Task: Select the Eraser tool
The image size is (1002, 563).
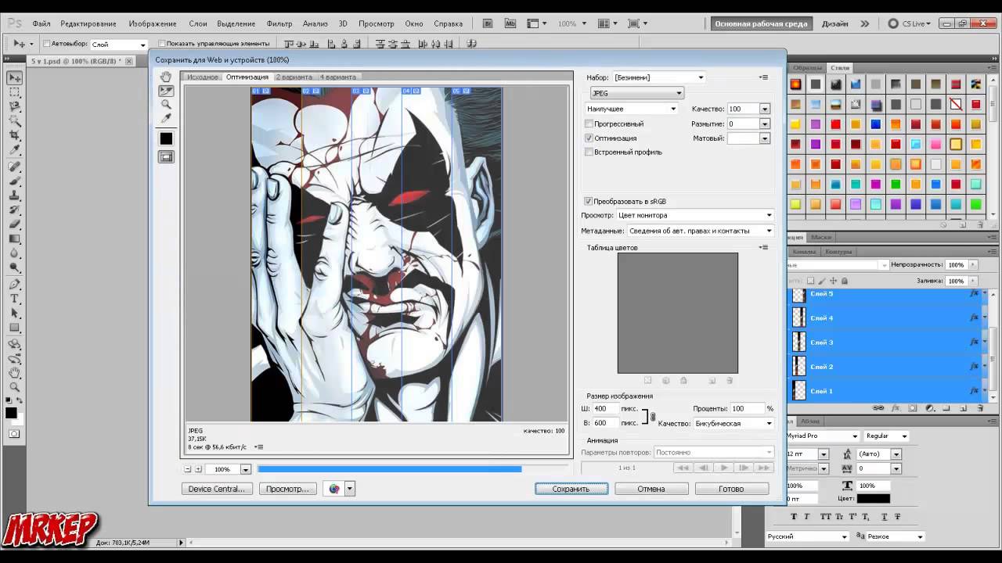Action: [x=15, y=224]
